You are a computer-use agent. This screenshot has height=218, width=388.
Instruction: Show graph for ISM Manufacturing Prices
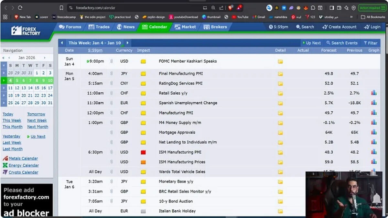click(374, 161)
